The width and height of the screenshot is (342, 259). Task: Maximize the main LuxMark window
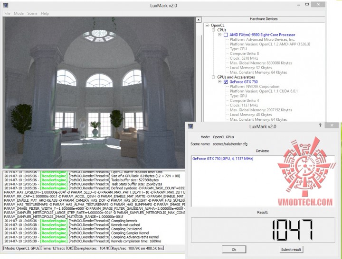coord(307,4)
